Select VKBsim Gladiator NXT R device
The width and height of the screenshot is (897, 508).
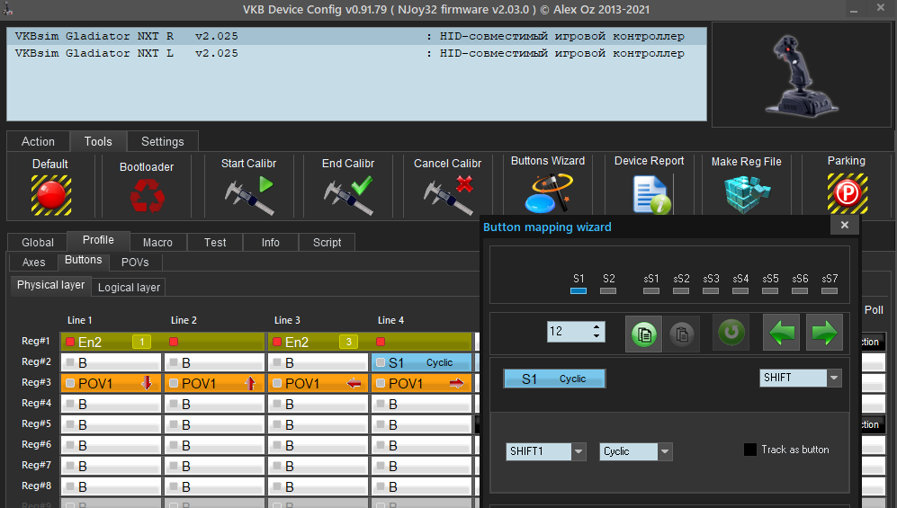[356, 36]
